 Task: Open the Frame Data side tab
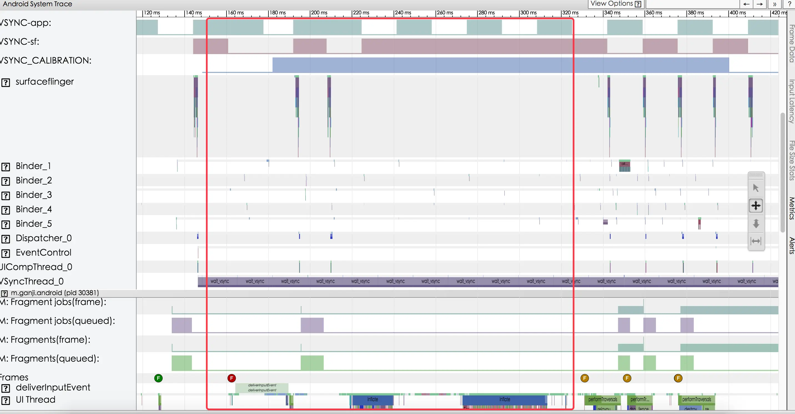tap(791, 43)
